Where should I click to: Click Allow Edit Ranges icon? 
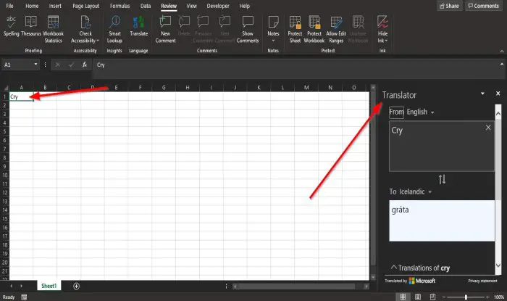tap(336, 29)
